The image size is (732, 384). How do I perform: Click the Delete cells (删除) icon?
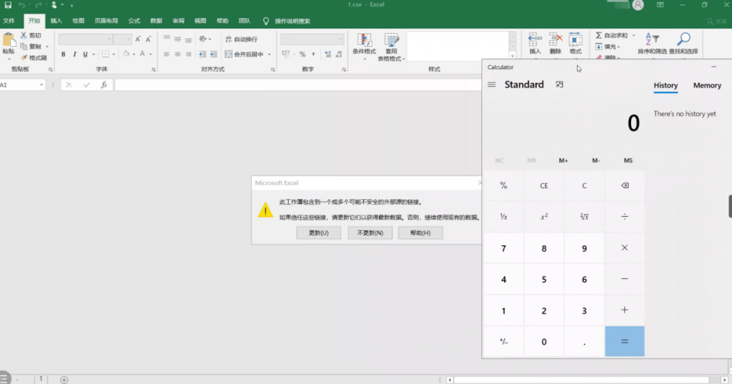[x=556, y=43]
